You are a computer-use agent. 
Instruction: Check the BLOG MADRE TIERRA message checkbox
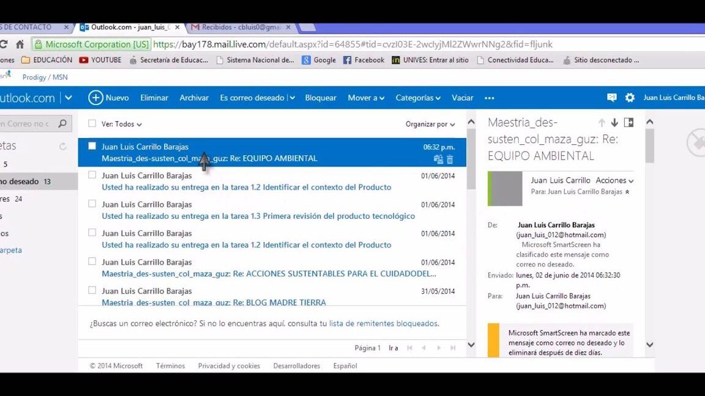[92, 290]
